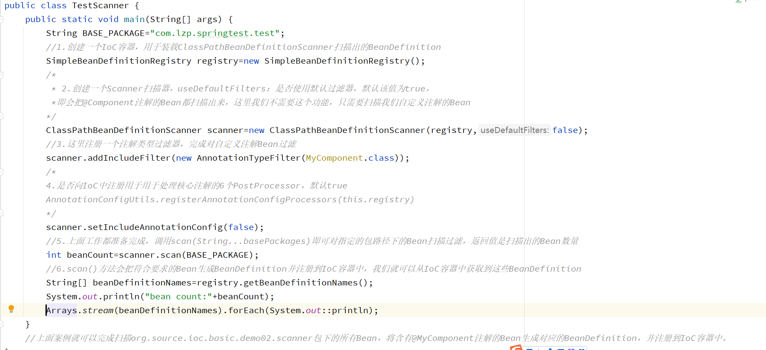766x350 pixels.
Task: Click scanner.scan(BASE_PACKAGE) call
Action: pyautogui.click(x=186, y=255)
